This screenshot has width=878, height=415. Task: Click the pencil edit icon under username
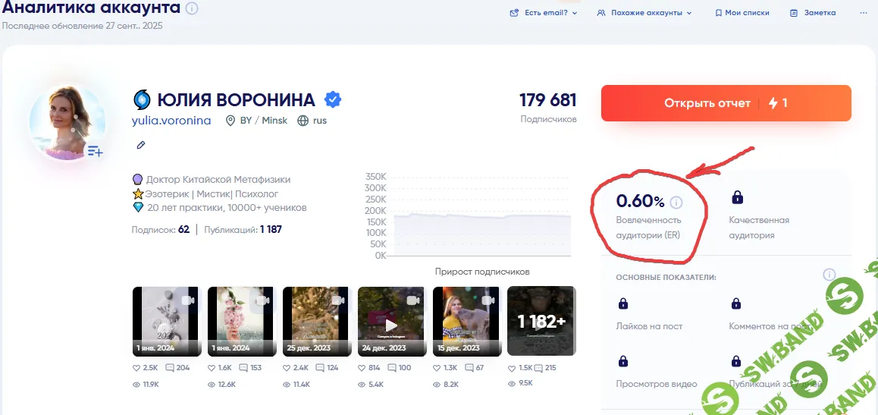[140, 144]
